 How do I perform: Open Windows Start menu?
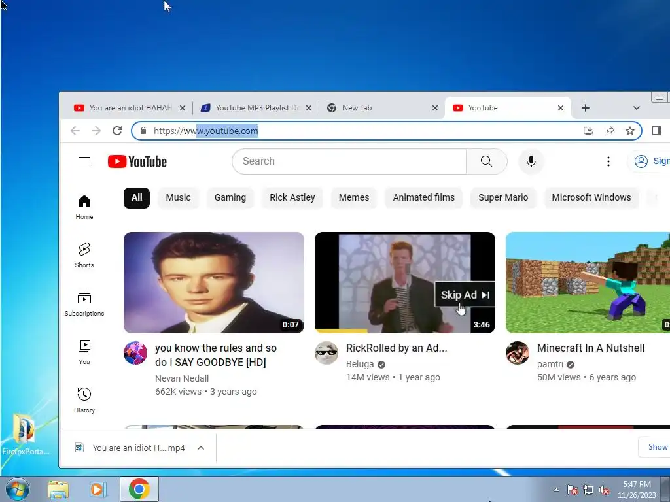[18, 489]
